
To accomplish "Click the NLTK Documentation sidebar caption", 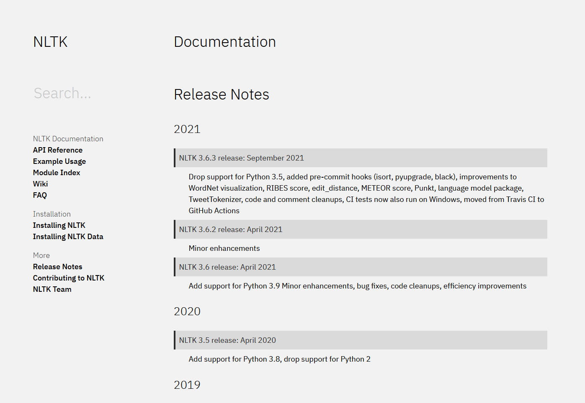I will (68, 139).
